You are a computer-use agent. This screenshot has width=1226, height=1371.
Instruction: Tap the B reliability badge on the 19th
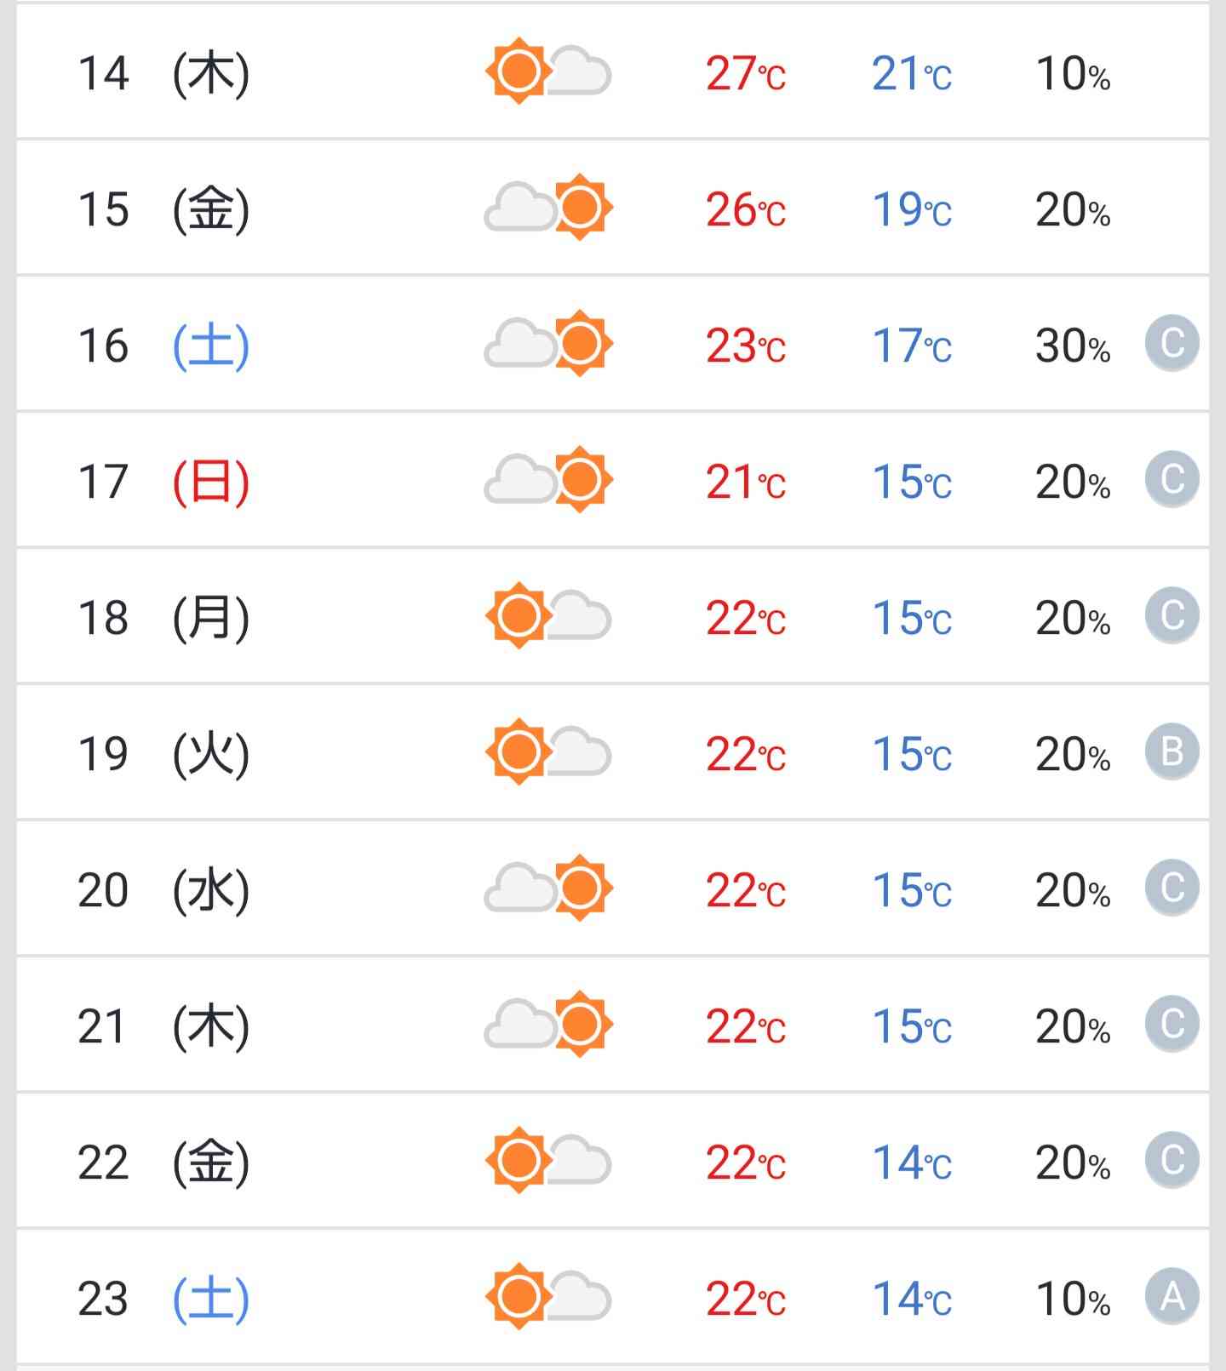(1172, 751)
